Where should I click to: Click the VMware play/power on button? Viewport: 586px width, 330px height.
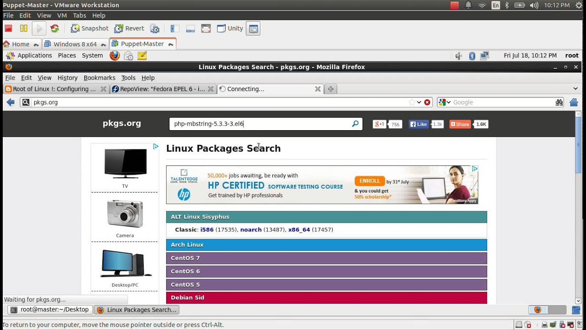click(39, 28)
